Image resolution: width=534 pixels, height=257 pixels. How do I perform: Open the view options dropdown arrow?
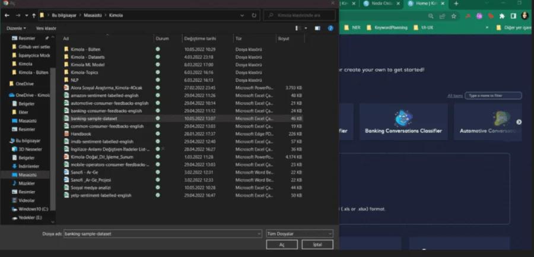tap(306, 28)
